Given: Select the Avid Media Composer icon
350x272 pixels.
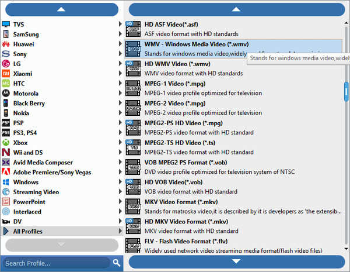Looking at the screenshot, I should (x=6, y=162).
